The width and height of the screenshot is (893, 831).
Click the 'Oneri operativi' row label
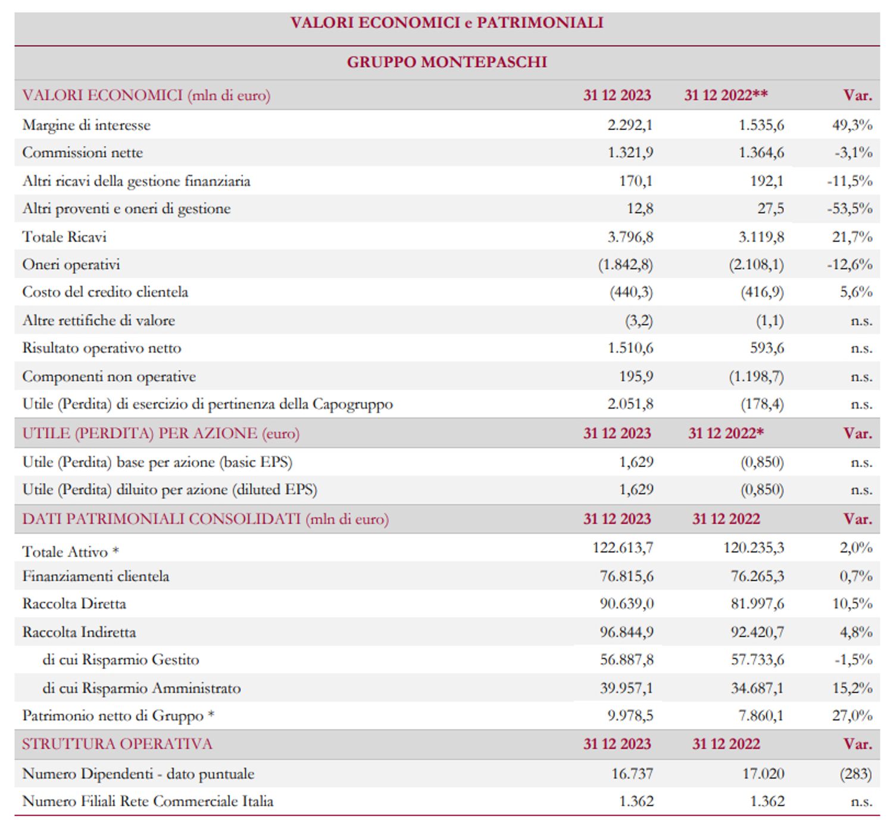(x=71, y=264)
